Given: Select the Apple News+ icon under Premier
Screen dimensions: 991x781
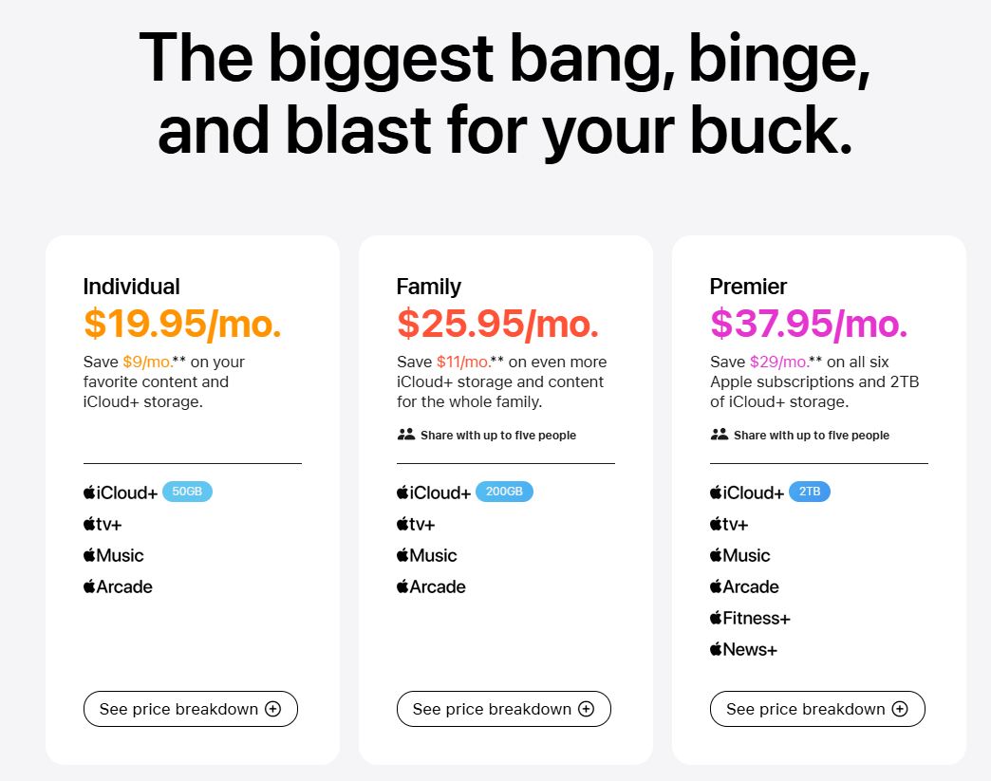Looking at the screenshot, I should tap(715, 649).
